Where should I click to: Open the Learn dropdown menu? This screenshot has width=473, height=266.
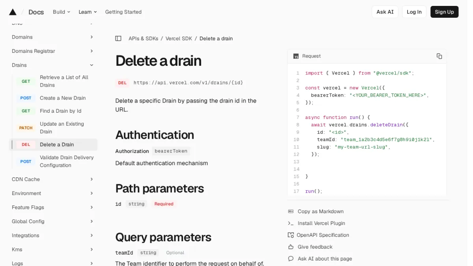tap(88, 12)
